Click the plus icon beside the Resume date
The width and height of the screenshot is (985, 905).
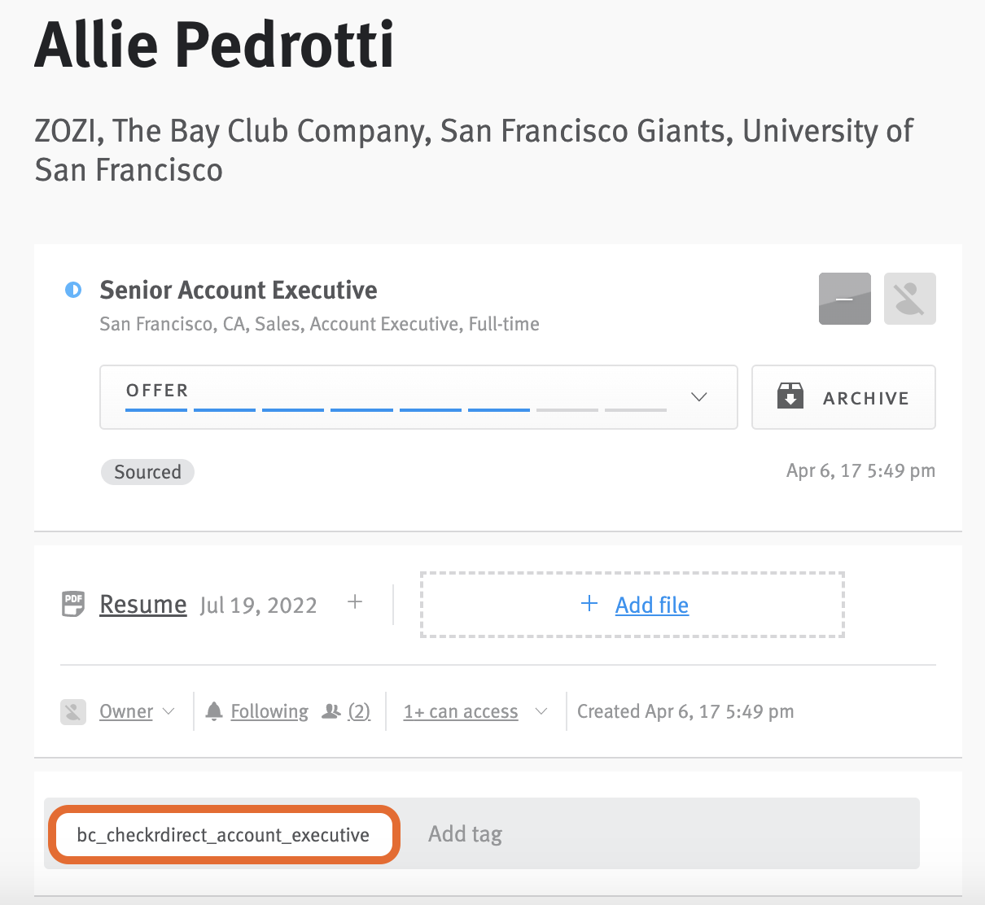pyautogui.click(x=354, y=602)
